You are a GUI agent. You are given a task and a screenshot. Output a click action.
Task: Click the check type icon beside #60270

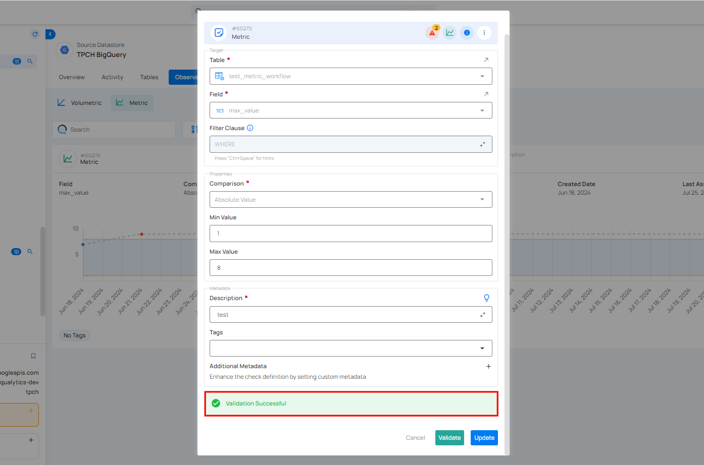tap(219, 33)
